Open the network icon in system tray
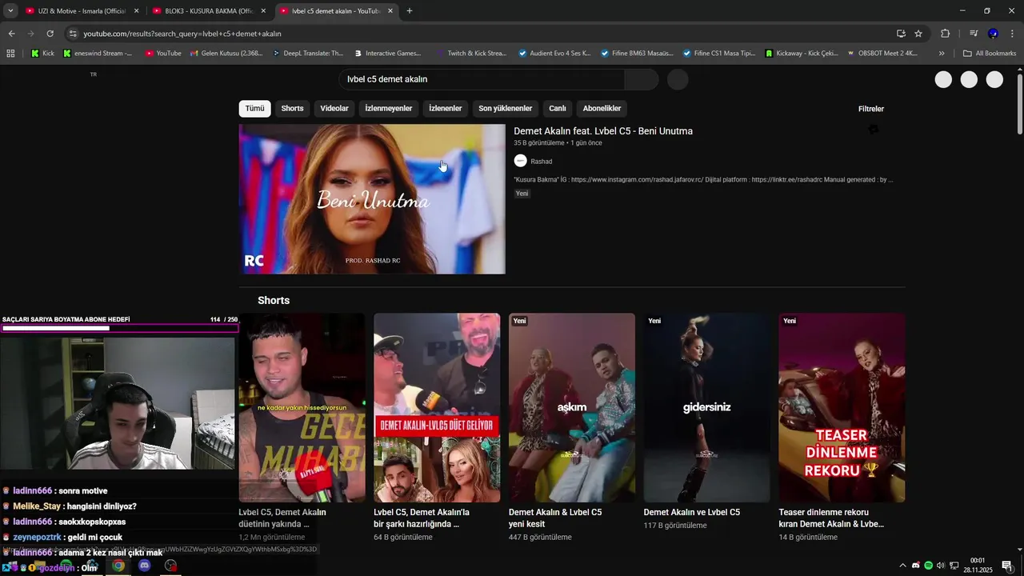 pos(954,566)
